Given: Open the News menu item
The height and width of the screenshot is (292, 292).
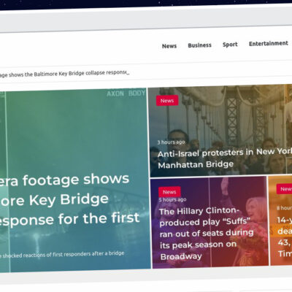Looking at the screenshot, I should [x=169, y=46].
